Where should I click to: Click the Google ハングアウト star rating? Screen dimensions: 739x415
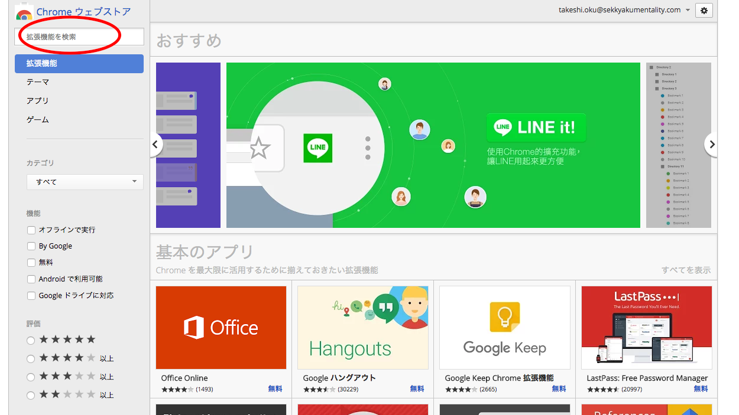pos(319,390)
